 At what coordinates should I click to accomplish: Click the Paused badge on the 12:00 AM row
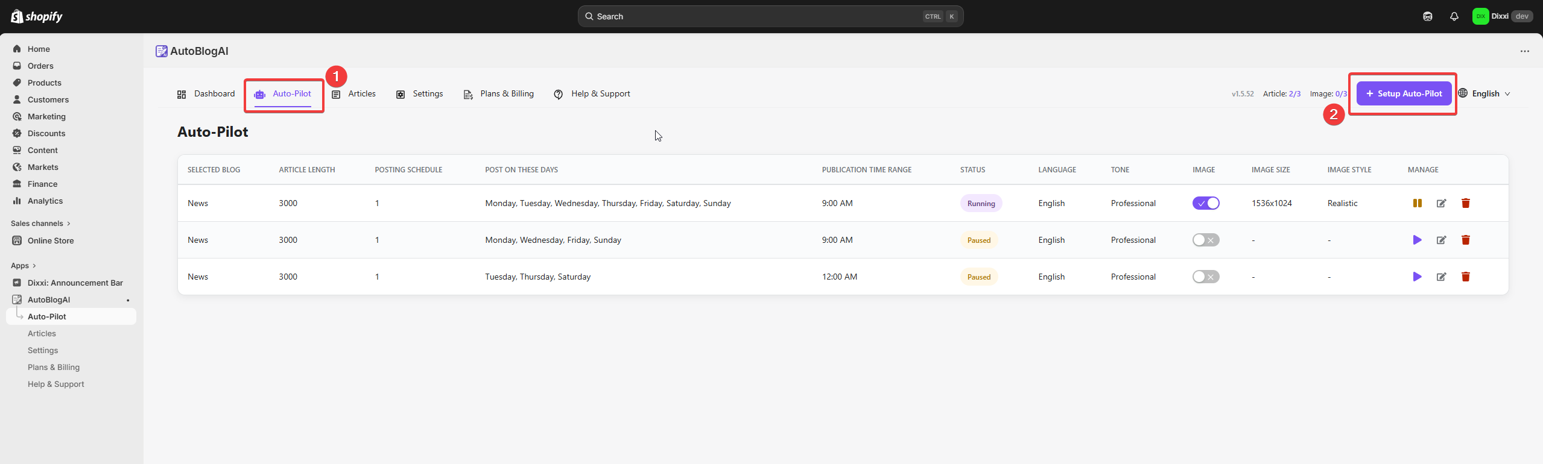(x=979, y=277)
